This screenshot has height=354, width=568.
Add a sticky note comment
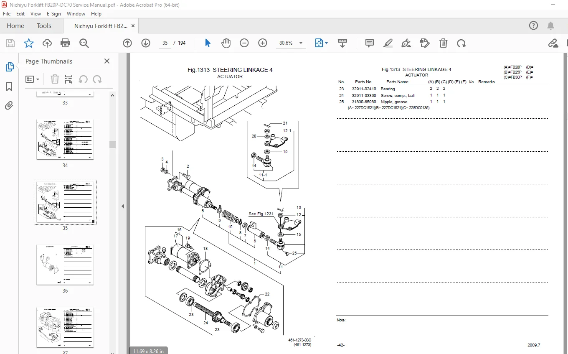[x=369, y=43]
